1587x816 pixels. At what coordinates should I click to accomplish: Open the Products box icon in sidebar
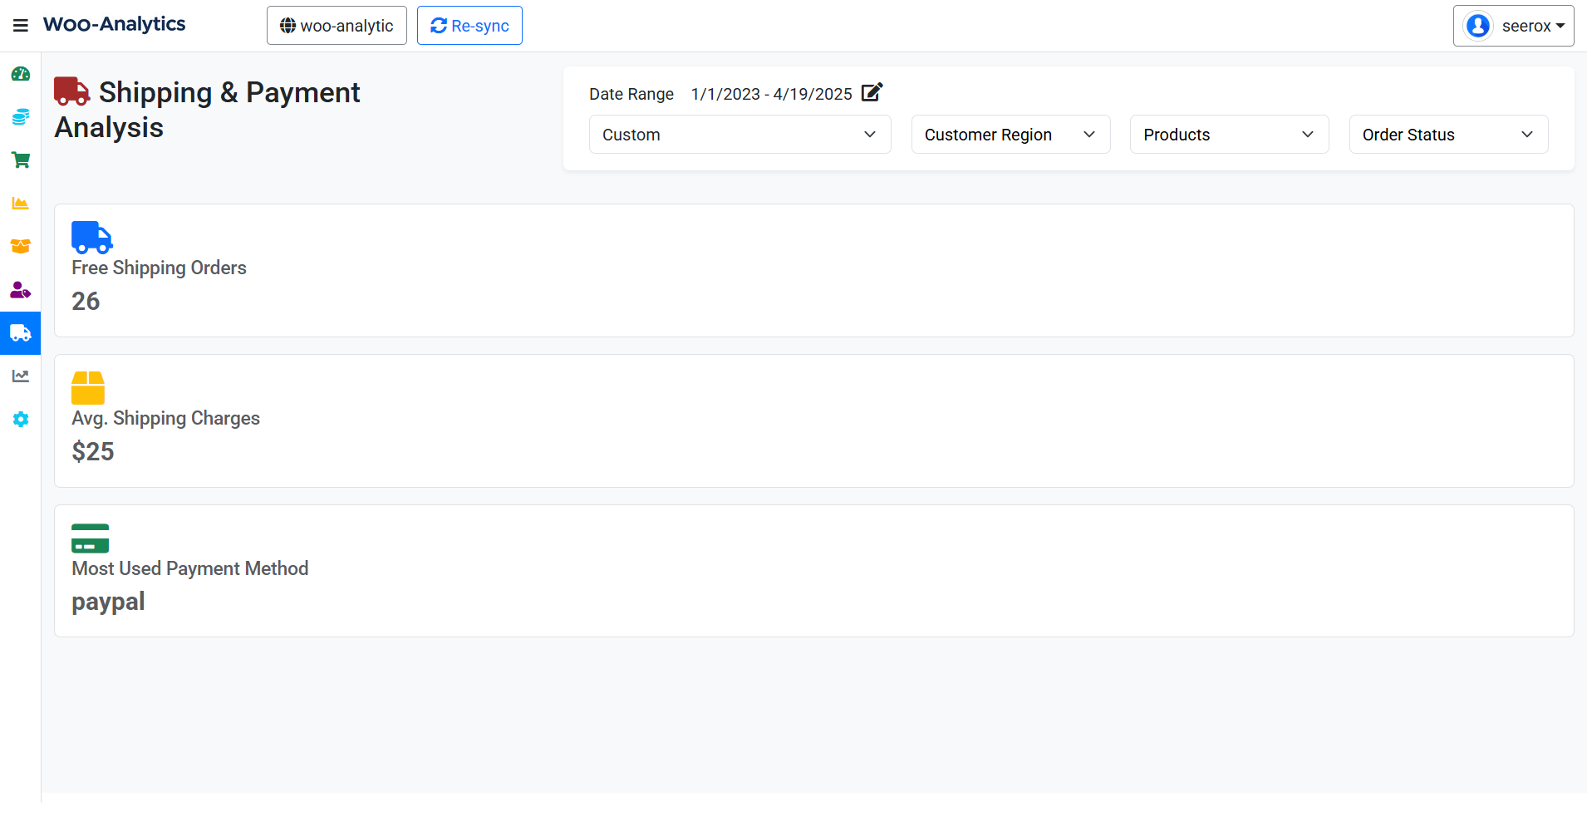click(x=20, y=246)
